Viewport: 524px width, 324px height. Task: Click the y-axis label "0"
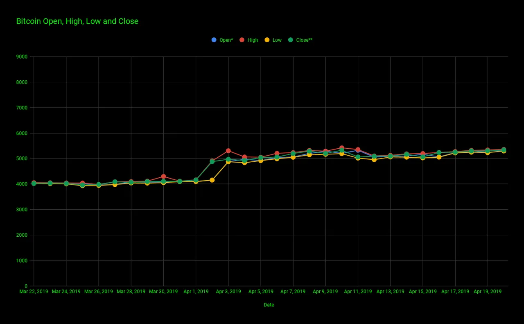pyautogui.click(x=26, y=286)
